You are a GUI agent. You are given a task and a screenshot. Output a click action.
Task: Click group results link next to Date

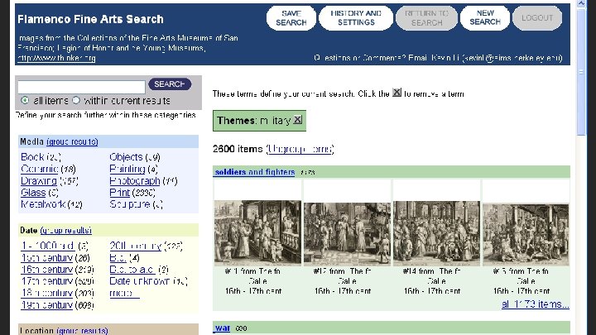tap(65, 231)
